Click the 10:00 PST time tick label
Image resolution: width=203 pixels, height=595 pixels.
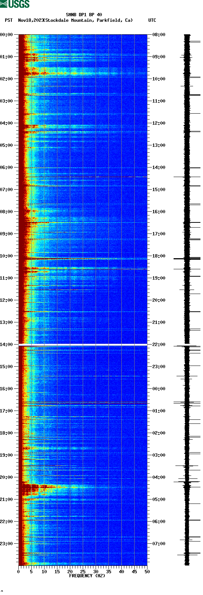(7, 256)
